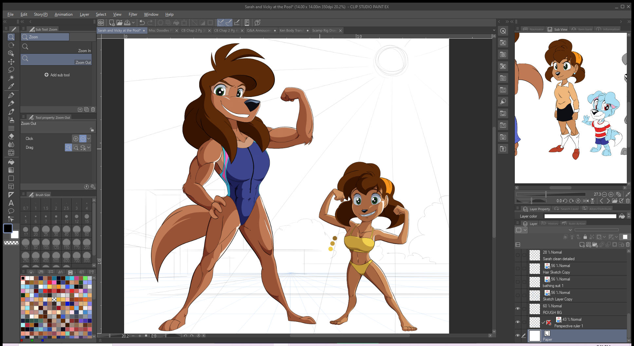Select the Auto select magic wand tool
The width and height of the screenshot is (634, 346).
(x=11, y=78)
